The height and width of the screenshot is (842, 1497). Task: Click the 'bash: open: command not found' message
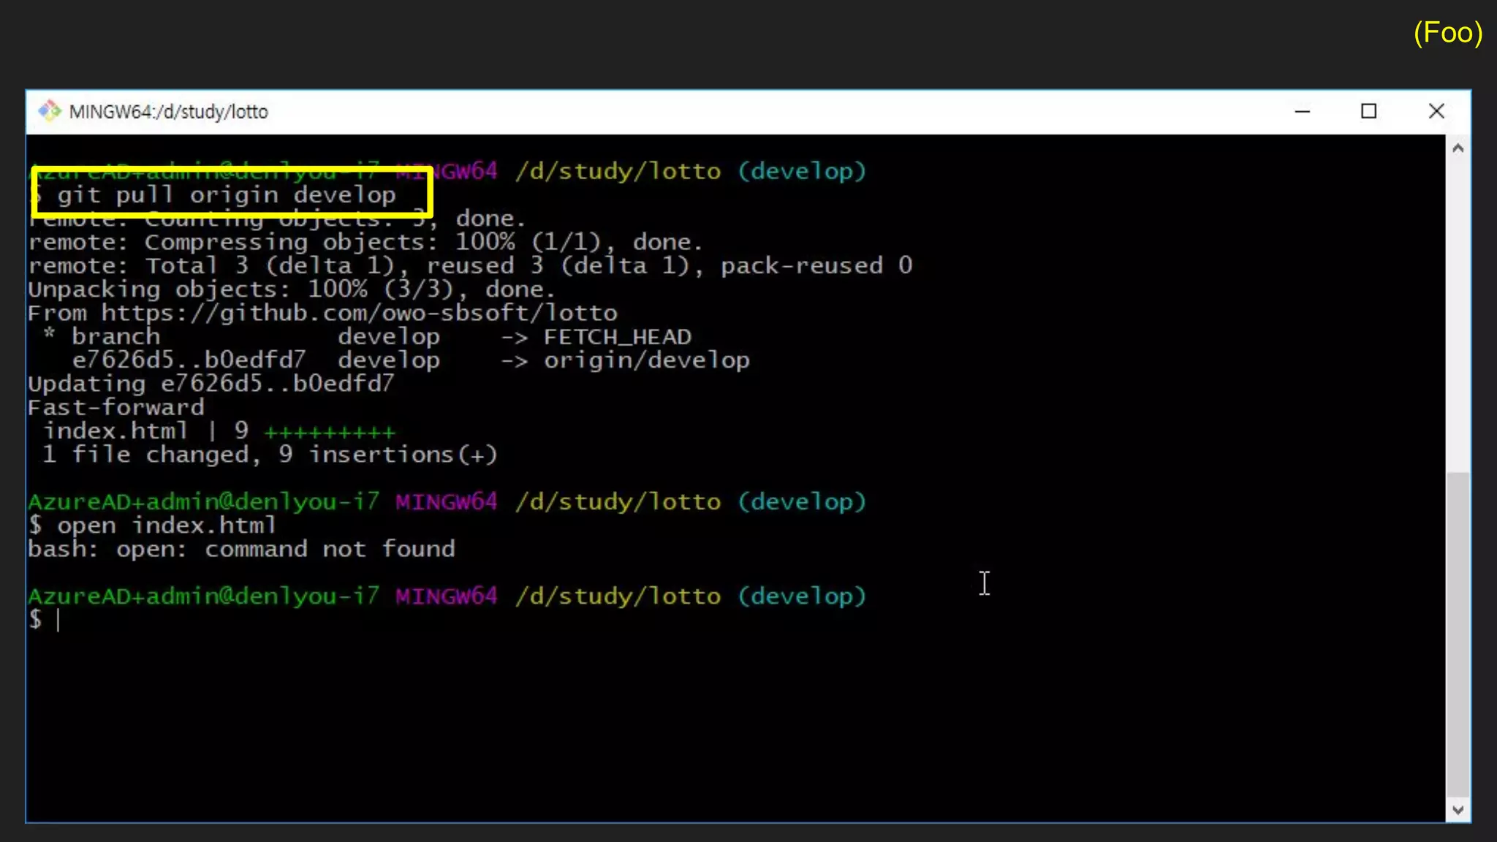click(241, 549)
